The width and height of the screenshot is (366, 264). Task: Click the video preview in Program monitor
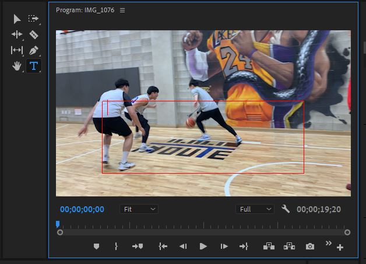coord(203,114)
